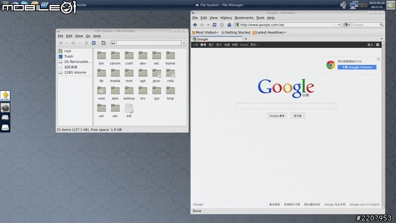Select the init file icon

tap(129, 108)
